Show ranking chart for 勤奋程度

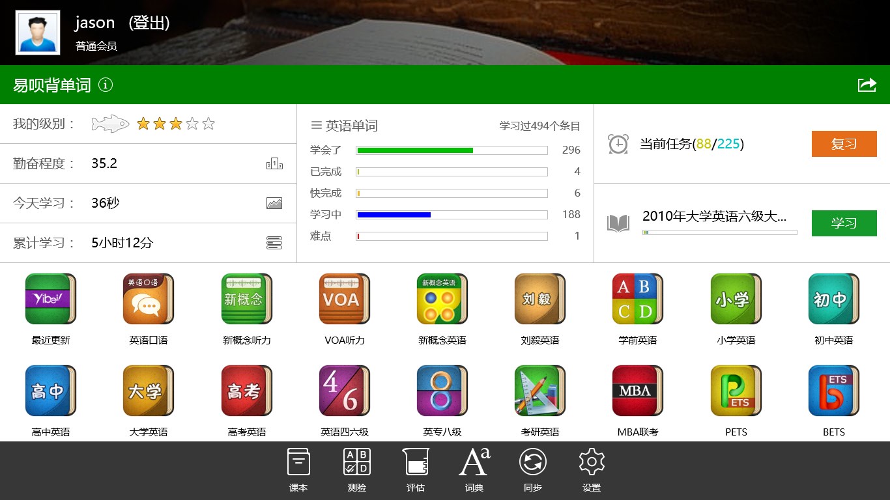tap(274, 163)
